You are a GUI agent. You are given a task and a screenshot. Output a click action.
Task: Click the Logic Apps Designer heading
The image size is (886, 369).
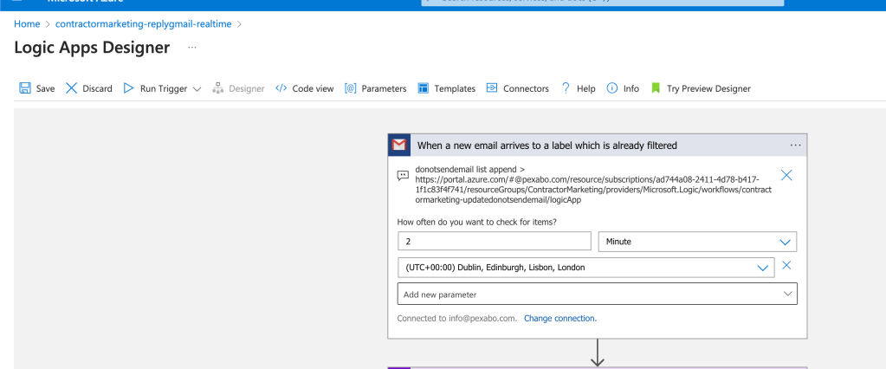[92, 48]
